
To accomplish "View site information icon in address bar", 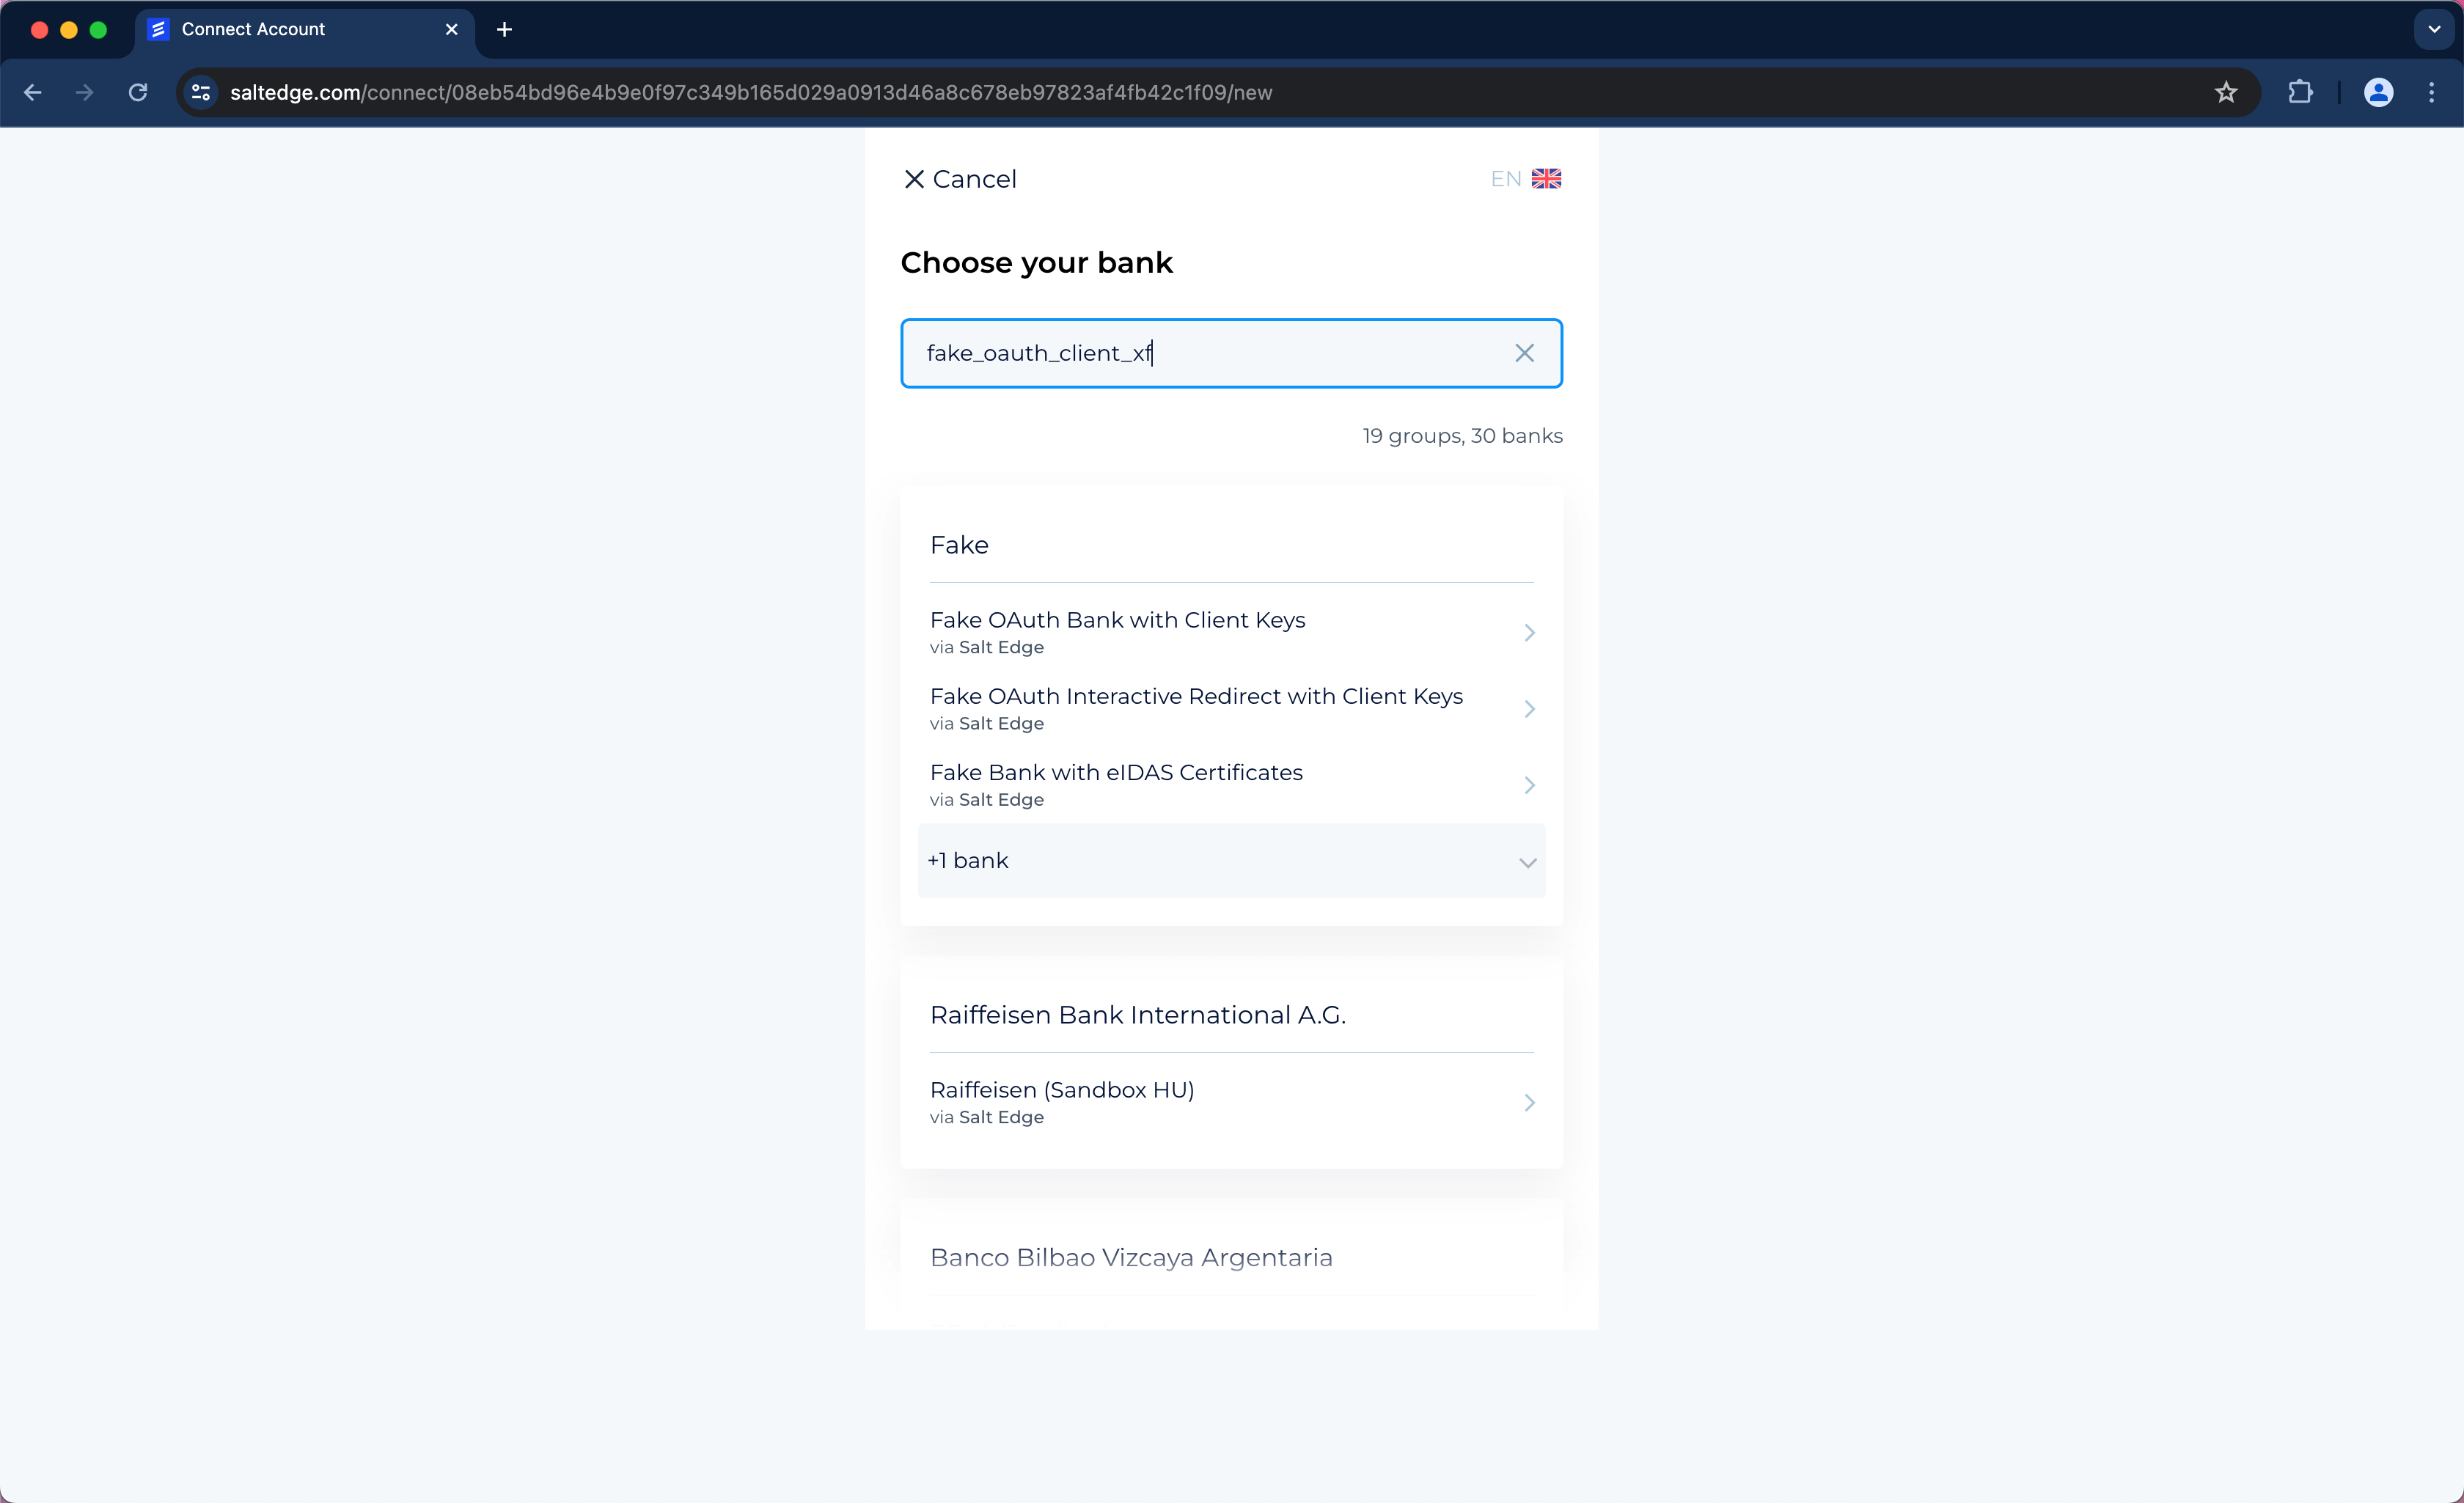I will pos(201,92).
